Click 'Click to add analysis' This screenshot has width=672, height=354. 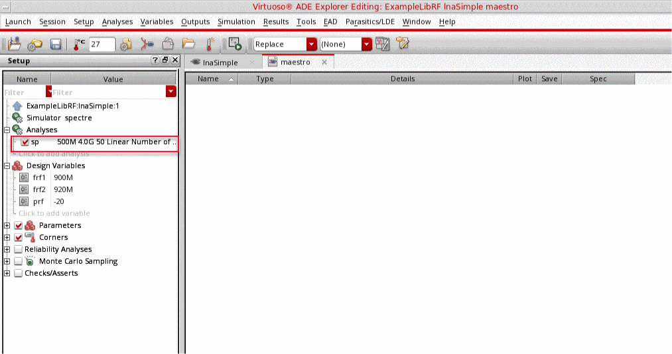[54, 153]
